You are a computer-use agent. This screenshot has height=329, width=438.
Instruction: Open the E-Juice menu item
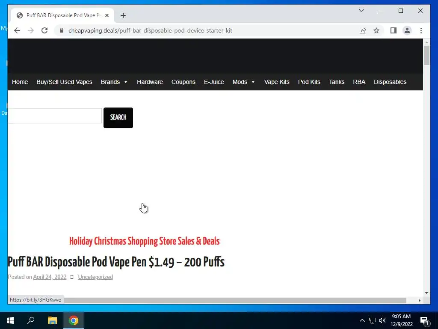click(x=214, y=82)
